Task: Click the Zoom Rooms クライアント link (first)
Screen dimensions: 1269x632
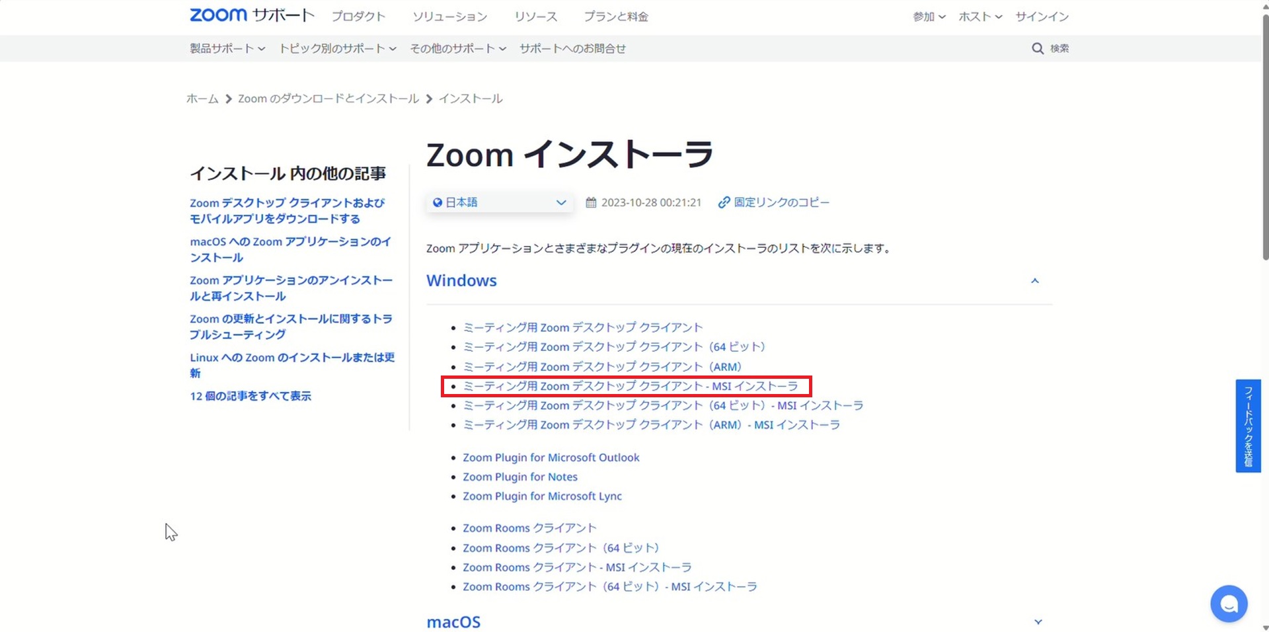Action: point(529,528)
